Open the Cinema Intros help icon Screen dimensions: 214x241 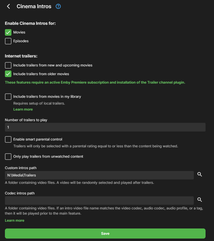coord(58,6)
